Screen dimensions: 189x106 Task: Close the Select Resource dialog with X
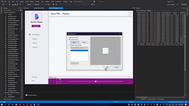coord(120,34)
